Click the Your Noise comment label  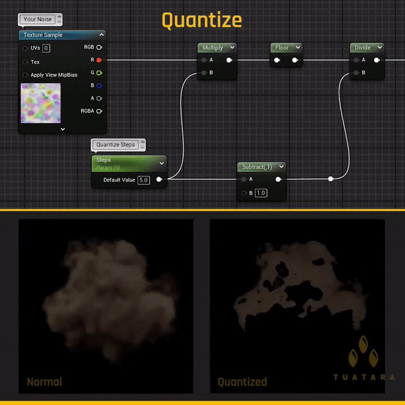[37, 19]
